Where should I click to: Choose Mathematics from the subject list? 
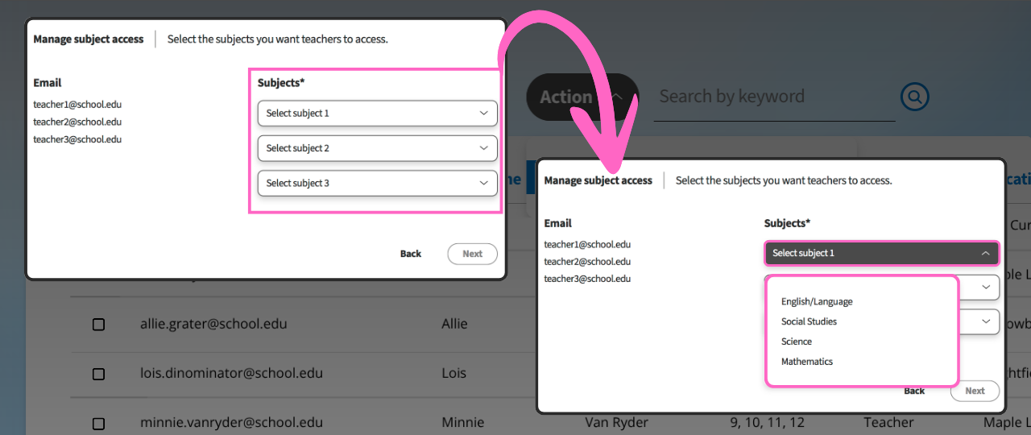point(807,362)
